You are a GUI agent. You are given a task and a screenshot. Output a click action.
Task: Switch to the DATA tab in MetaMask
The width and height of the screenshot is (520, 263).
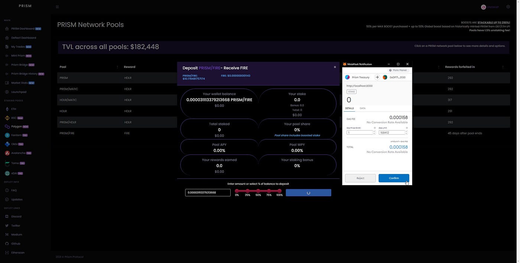(363, 108)
